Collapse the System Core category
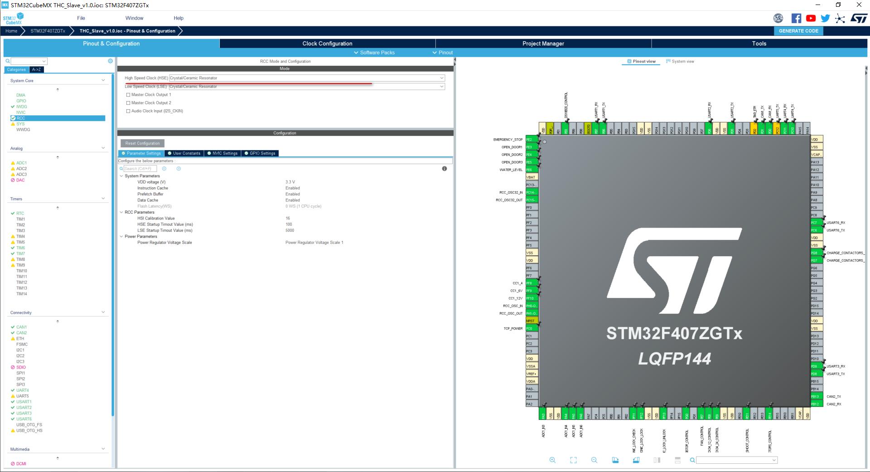870x472 pixels. point(103,80)
